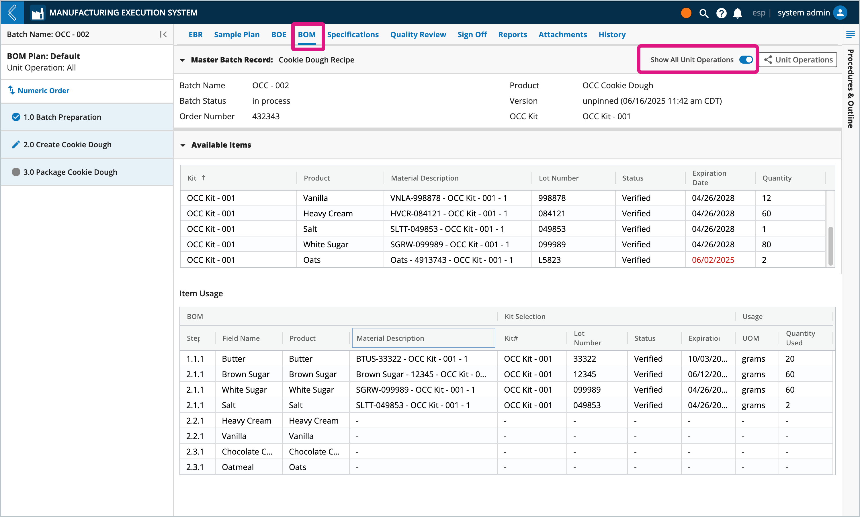860x517 pixels.
Task: Go to the Quality Review tab
Action: point(418,34)
